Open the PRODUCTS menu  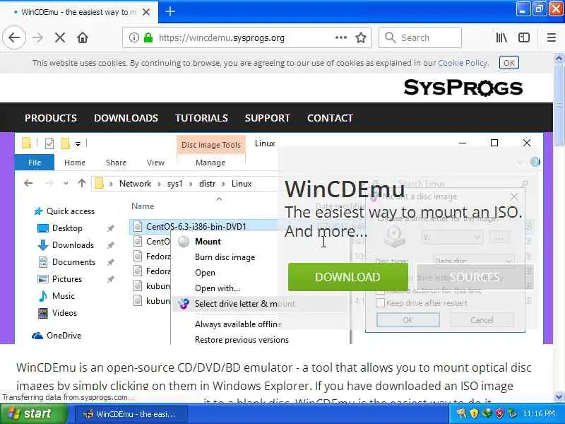51,118
